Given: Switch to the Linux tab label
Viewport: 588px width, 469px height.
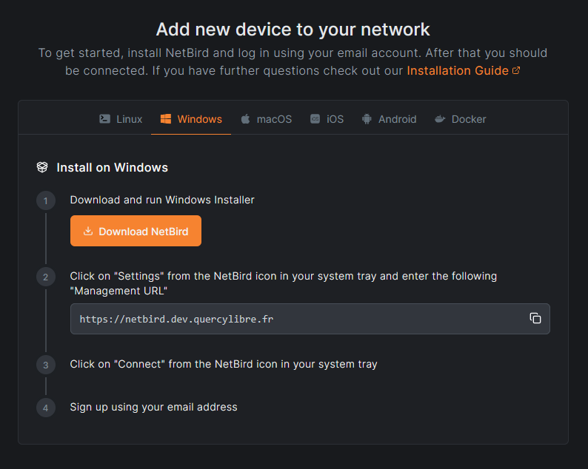Looking at the screenshot, I should pyautogui.click(x=130, y=119).
